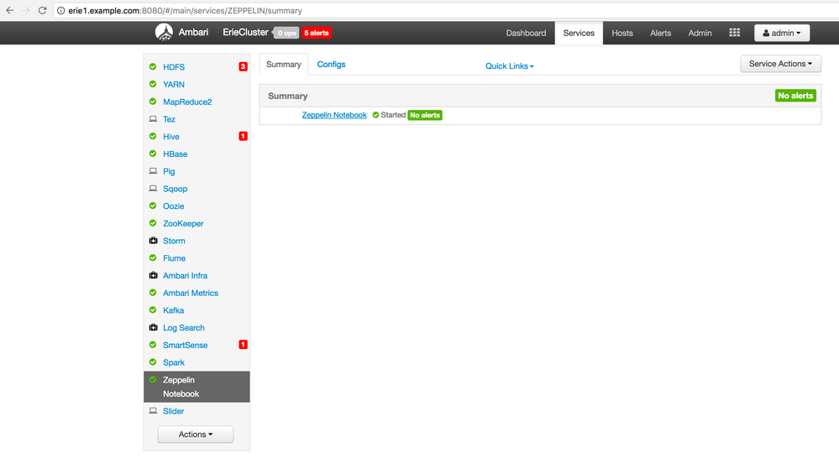Viewport: 839px width, 458px height.
Task: Click the YARN green status icon
Action: coord(153,84)
